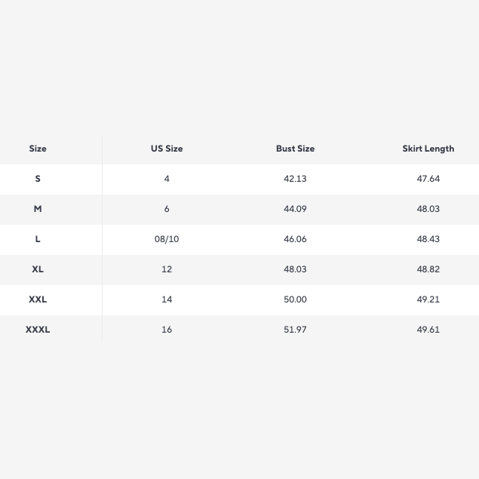Click the Bust Size column header
This screenshot has width=479, height=479.
295,149
